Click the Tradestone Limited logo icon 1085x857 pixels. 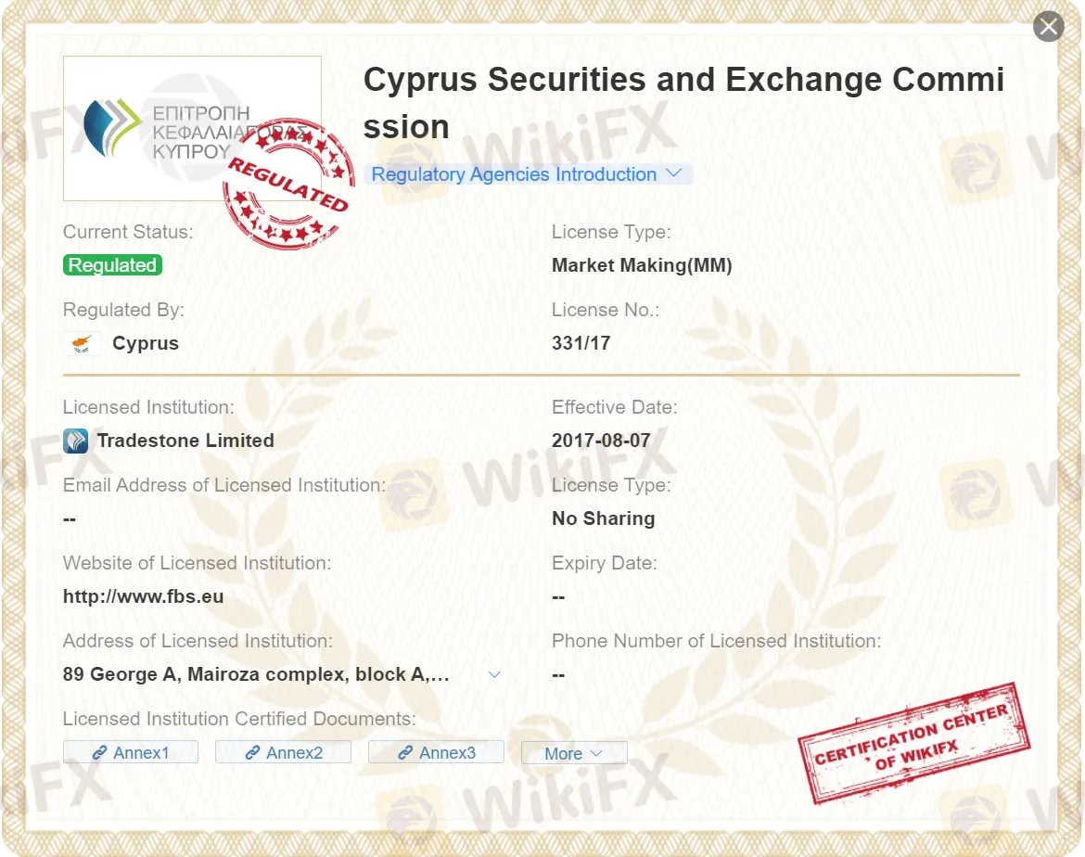(x=75, y=441)
